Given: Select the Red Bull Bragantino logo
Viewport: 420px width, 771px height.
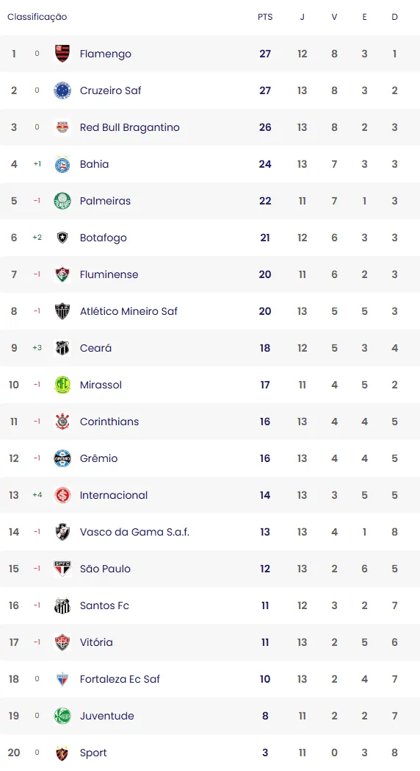Looking at the screenshot, I should [x=62, y=127].
